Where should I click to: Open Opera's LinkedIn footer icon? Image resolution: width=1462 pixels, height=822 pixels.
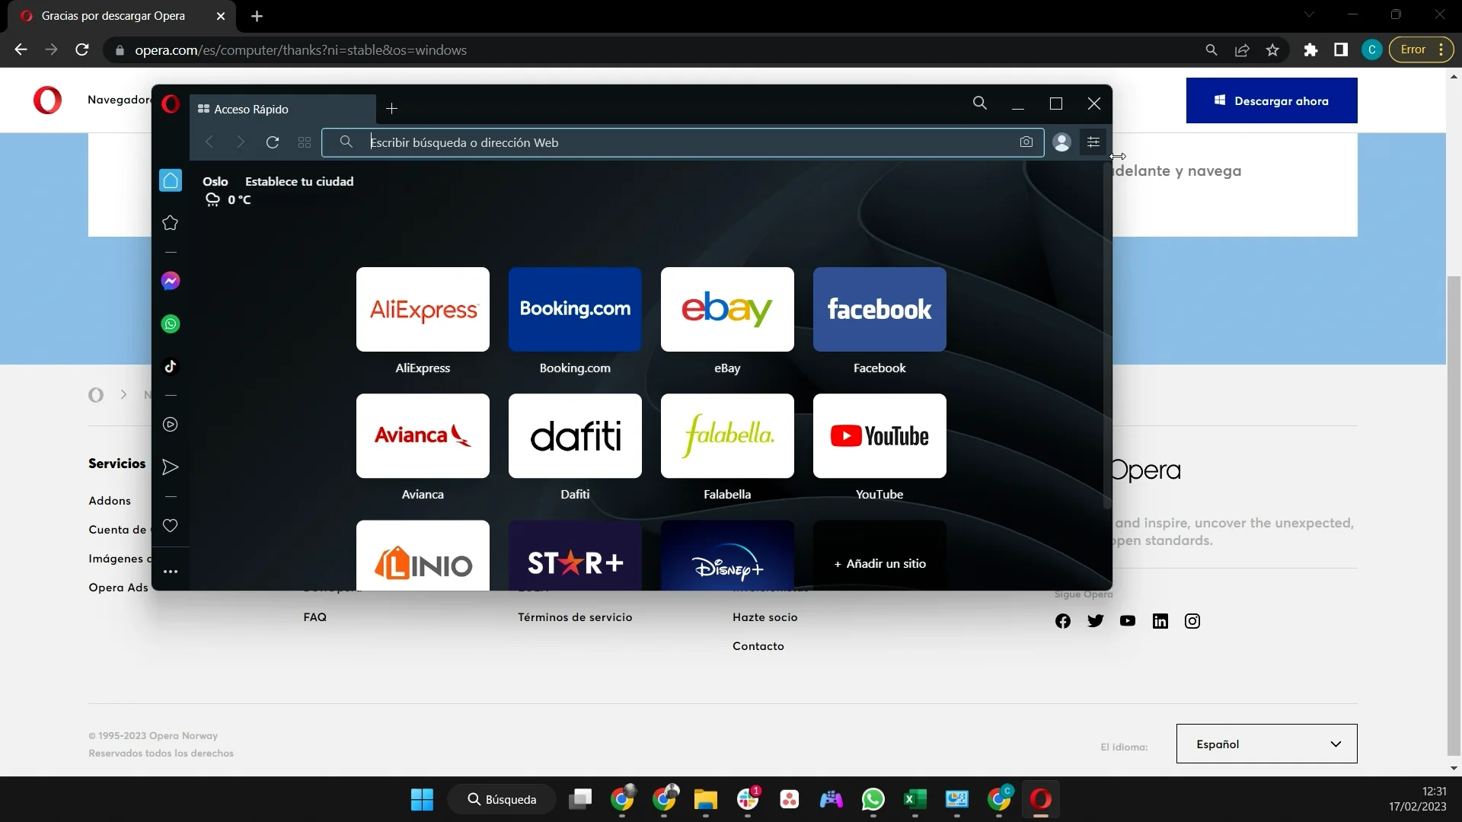pyautogui.click(x=1160, y=621)
